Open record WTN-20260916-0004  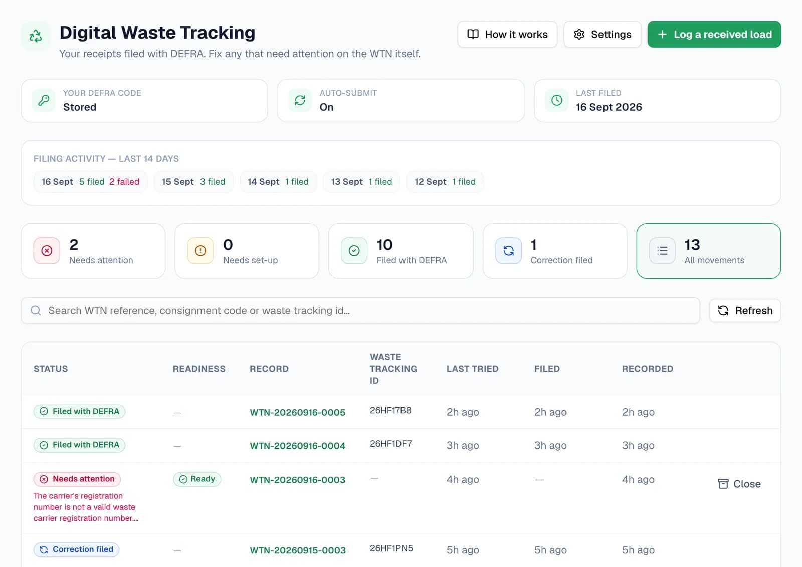pyautogui.click(x=298, y=446)
